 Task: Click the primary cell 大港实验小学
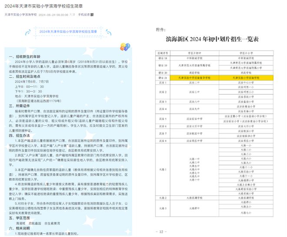(x=246, y=172)
